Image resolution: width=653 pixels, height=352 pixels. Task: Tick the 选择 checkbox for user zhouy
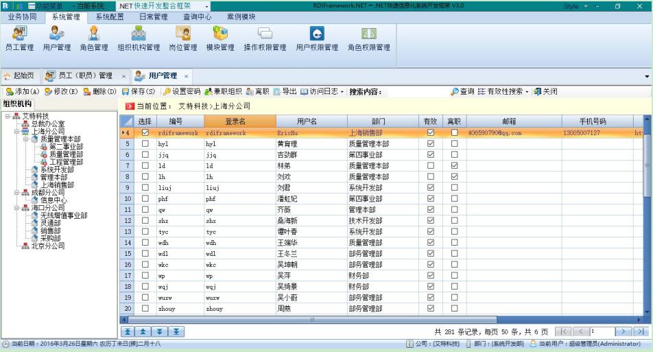click(145, 309)
